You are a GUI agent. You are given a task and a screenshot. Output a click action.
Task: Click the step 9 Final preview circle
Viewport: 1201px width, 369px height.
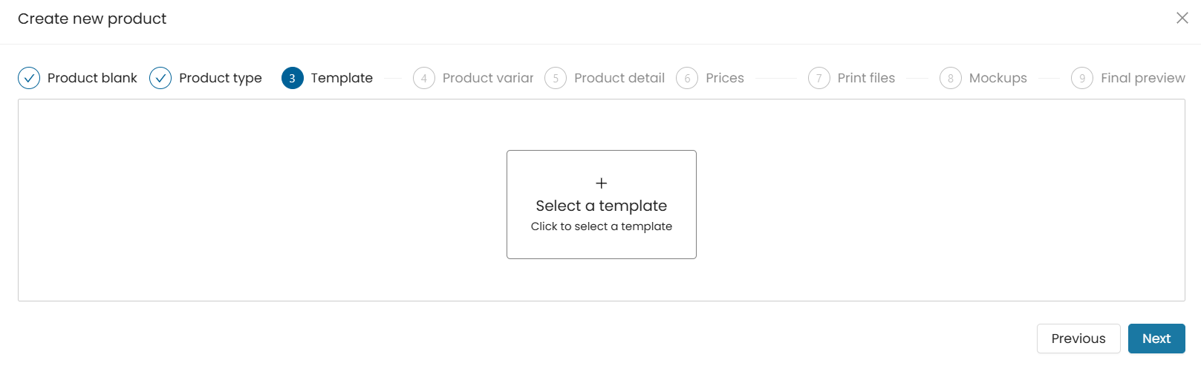1082,78
